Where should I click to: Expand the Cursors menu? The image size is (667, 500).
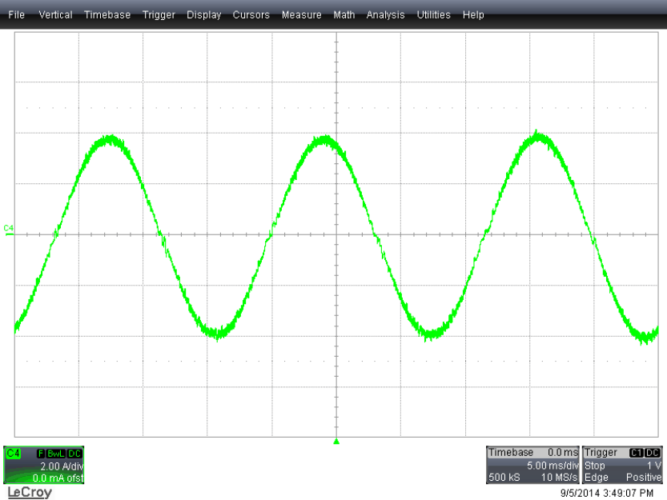(251, 15)
